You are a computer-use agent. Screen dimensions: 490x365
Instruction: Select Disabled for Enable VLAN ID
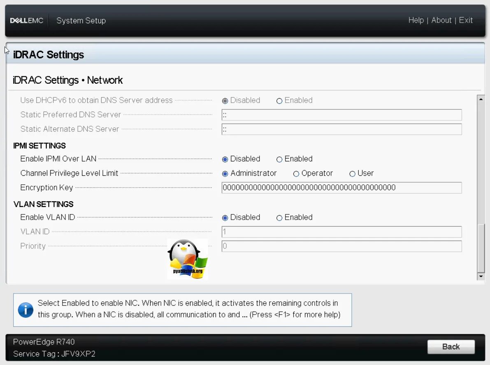coord(225,218)
